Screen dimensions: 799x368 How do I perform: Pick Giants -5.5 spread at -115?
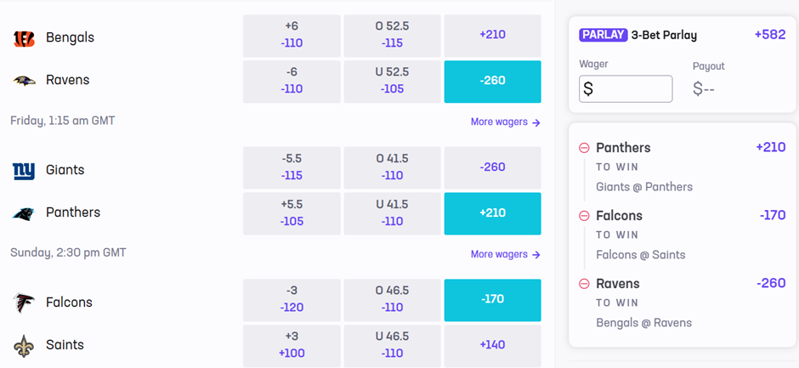[x=292, y=167]
